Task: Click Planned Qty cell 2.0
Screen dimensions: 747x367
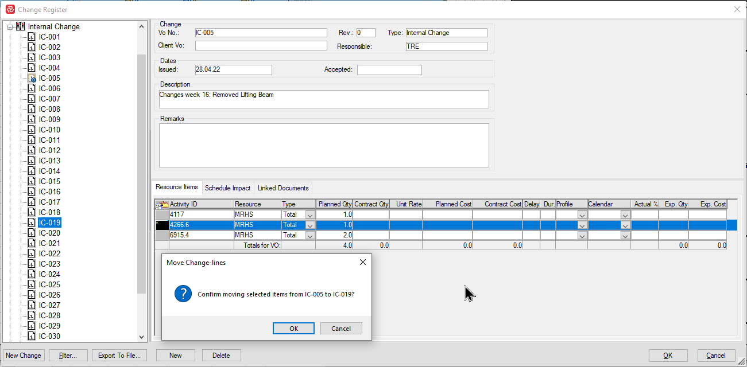Action: point(334,235)
